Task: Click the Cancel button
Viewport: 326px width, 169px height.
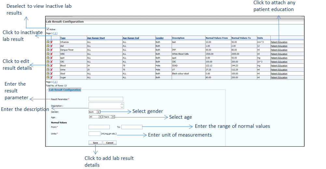Action: click(110, 143)
